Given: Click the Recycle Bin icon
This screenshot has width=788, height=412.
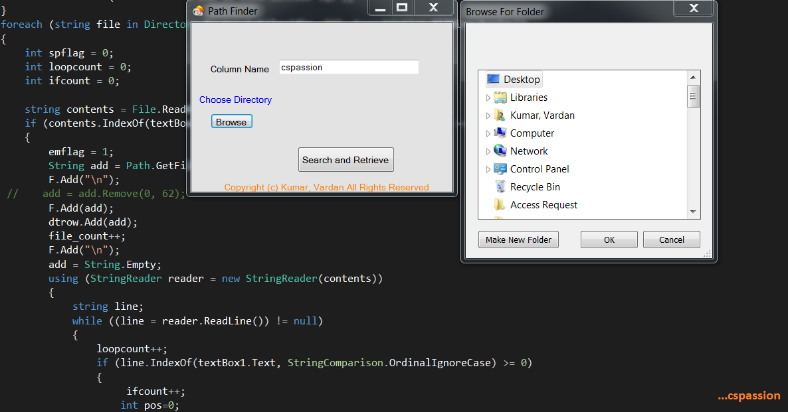Looking at the screenshot, I should (500, 186).
